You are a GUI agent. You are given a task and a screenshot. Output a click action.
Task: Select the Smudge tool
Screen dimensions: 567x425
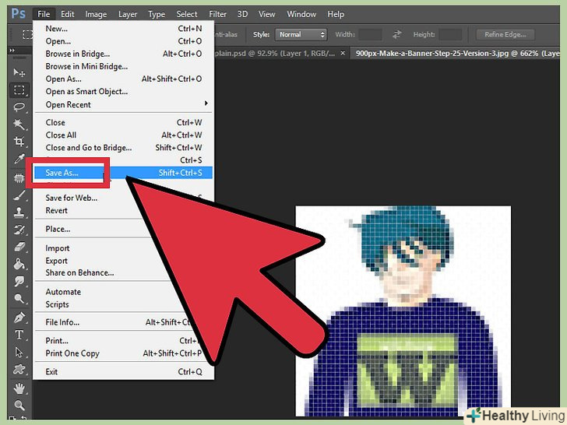[x=19, y=282]
